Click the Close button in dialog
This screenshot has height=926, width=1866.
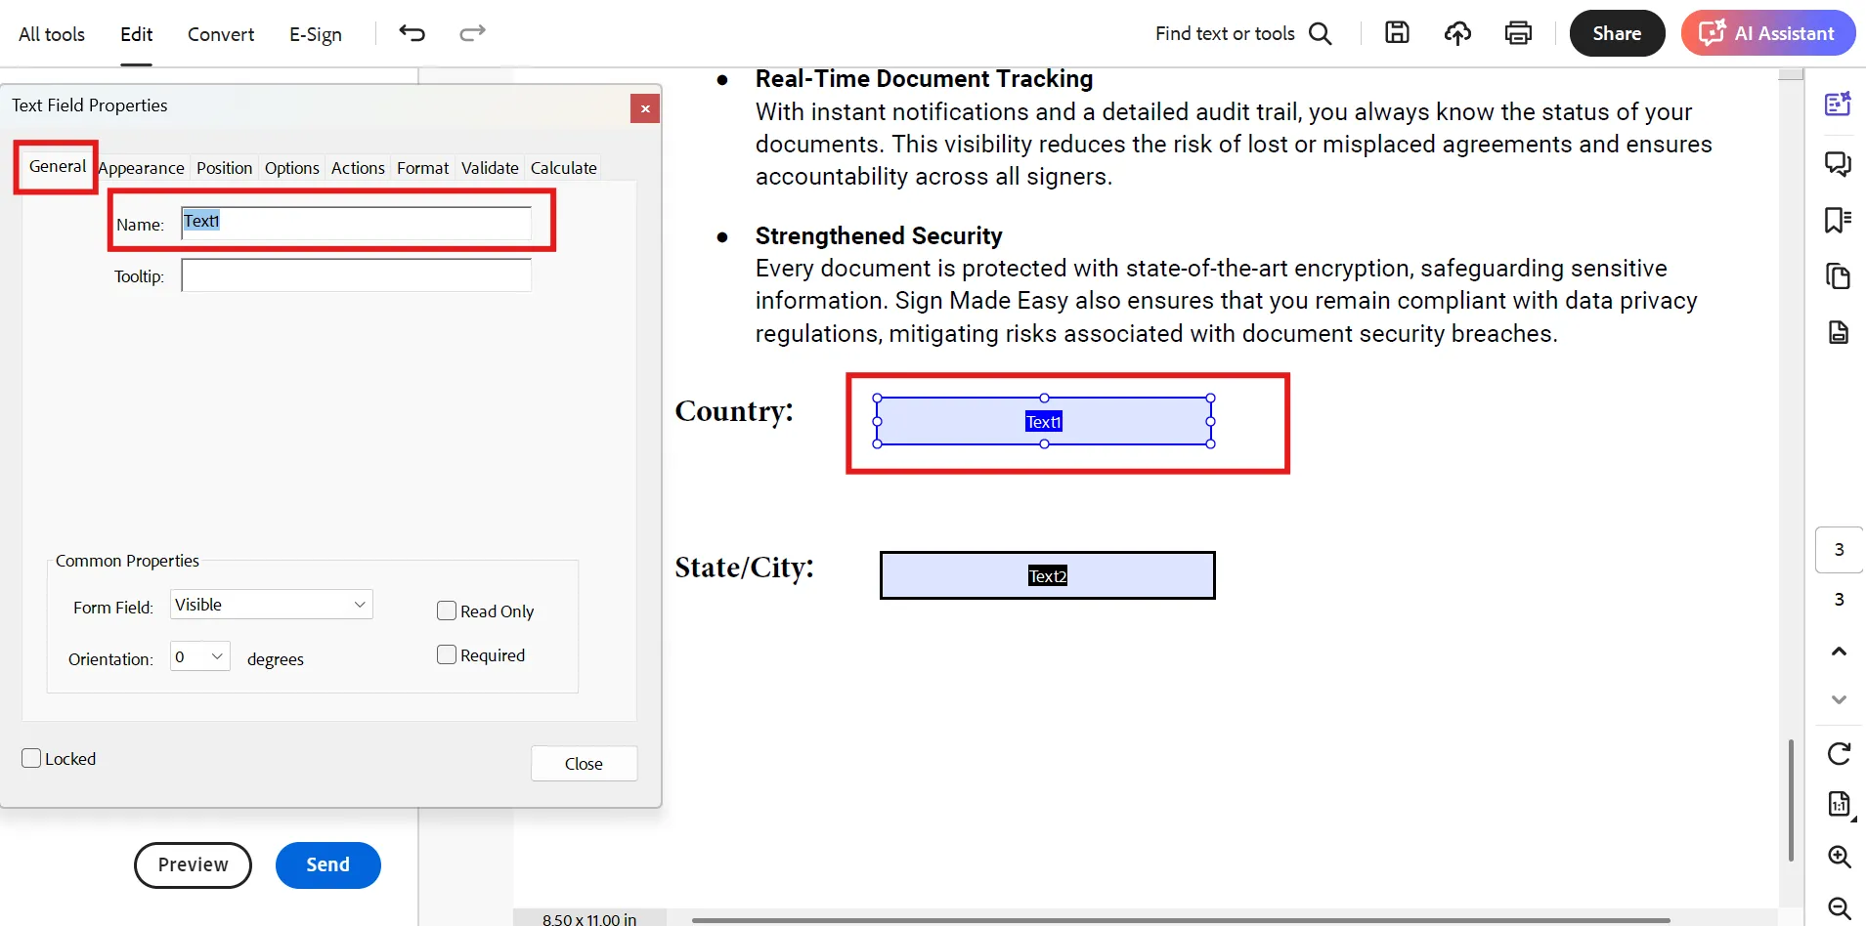pos(584,764)
